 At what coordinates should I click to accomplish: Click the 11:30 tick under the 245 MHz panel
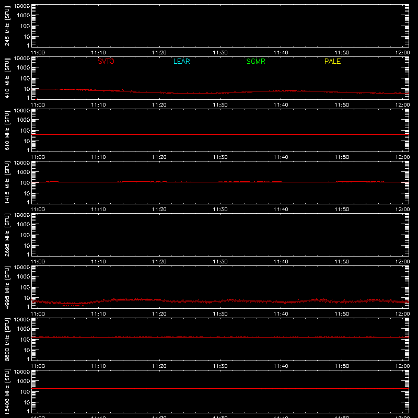tap(220, 53)
